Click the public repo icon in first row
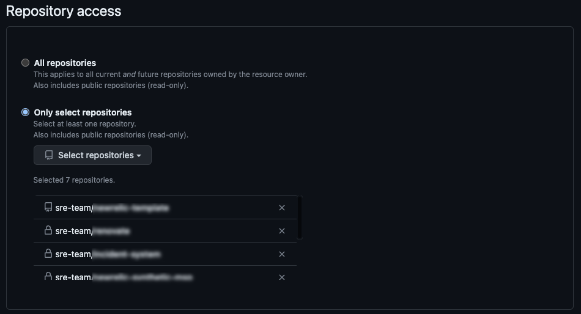The width and height of the screenshot is (581, 314). [x=48, y=207]
